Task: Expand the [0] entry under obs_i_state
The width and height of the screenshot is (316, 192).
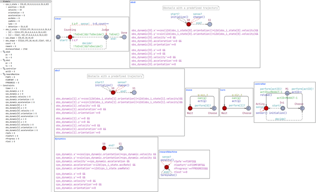Action: (6, 32)
